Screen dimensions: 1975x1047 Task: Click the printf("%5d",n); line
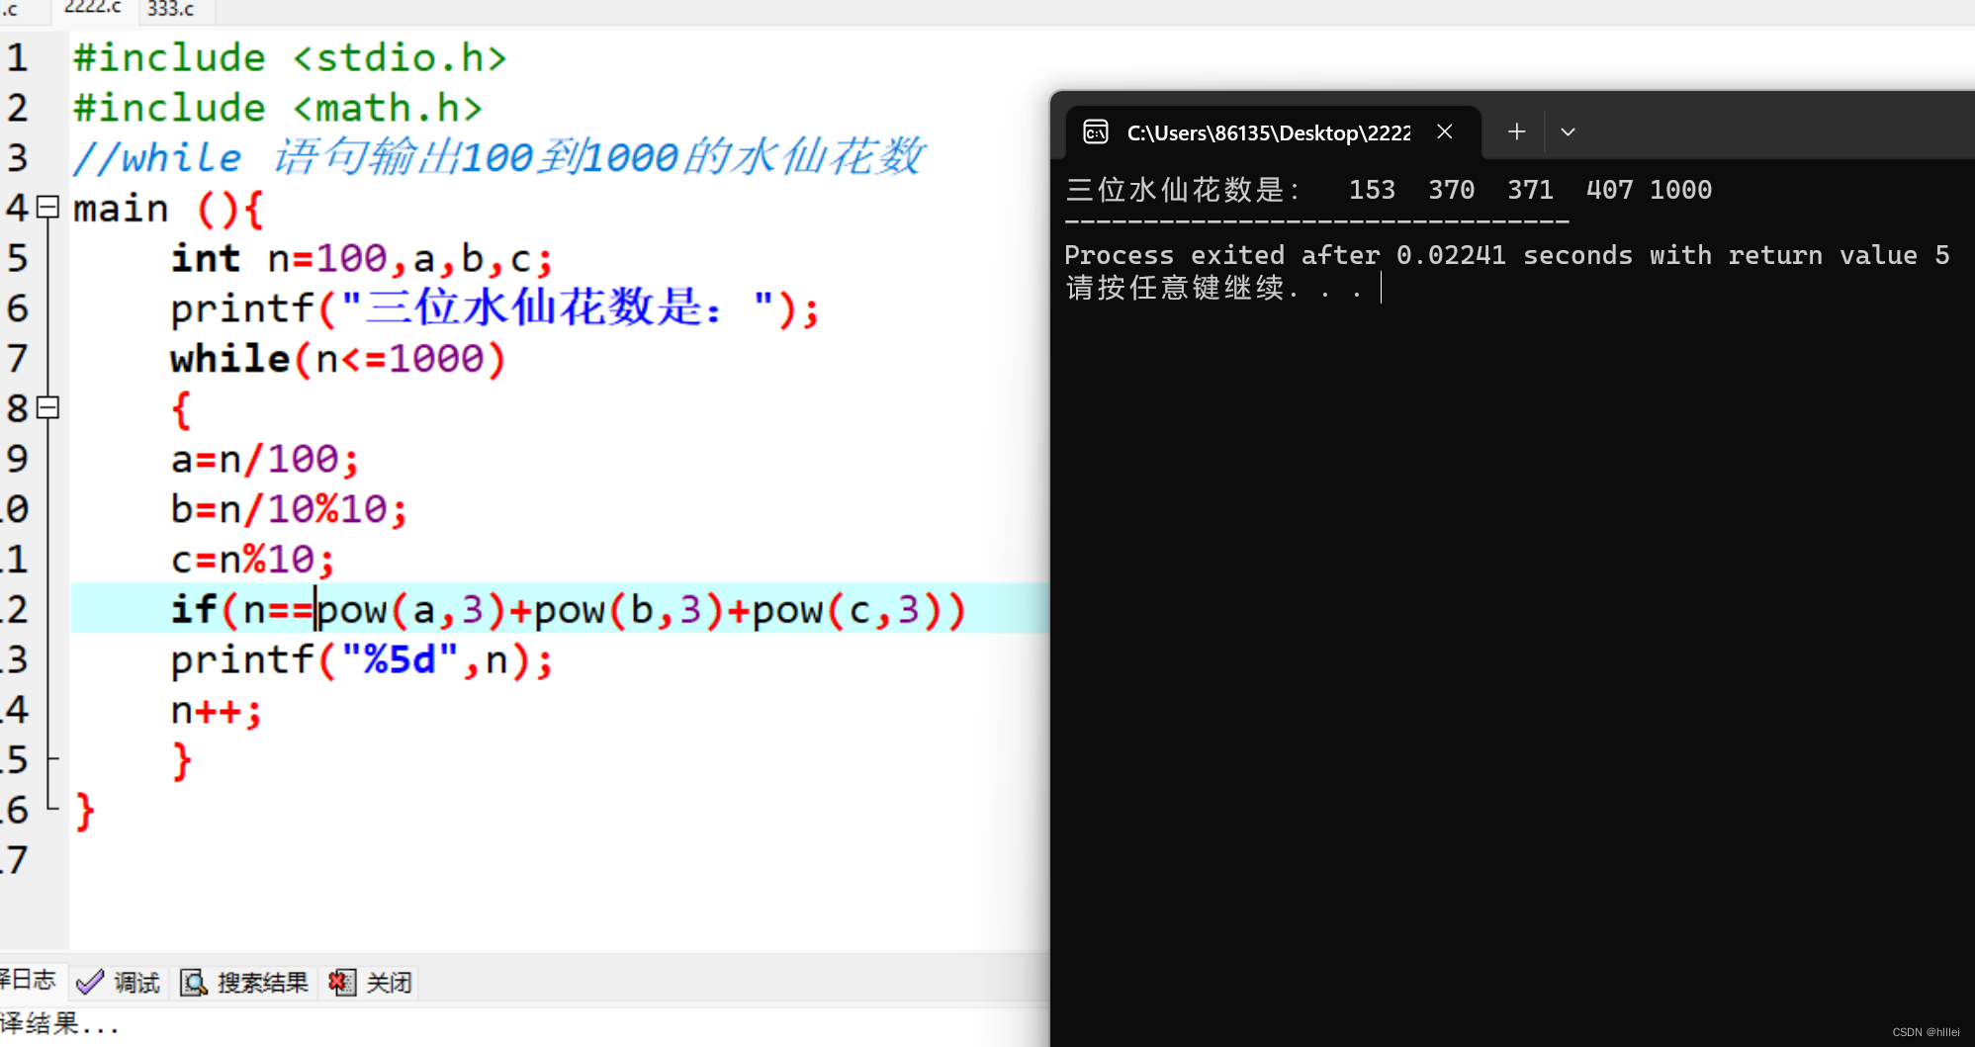point(362,660)
